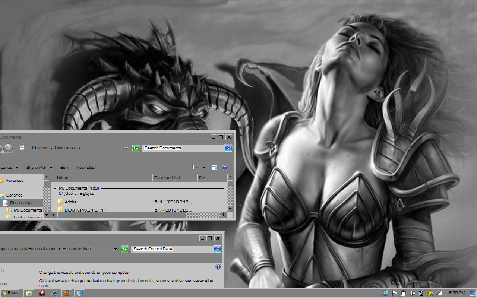Expand dropdown before Personalization breadcrumb
Screen dimensions: 477x298
59,249
